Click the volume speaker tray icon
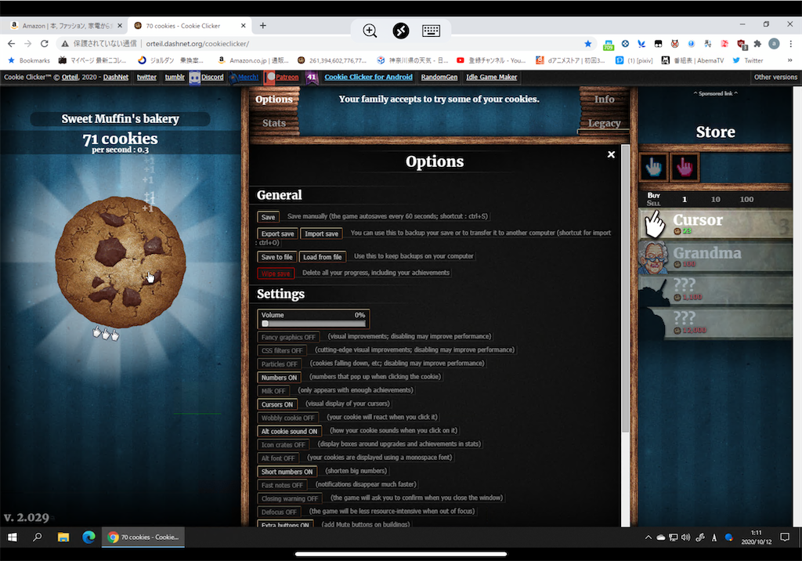This screenshot has width=802, height=561. pyautogui.click(x=686, y=537)
